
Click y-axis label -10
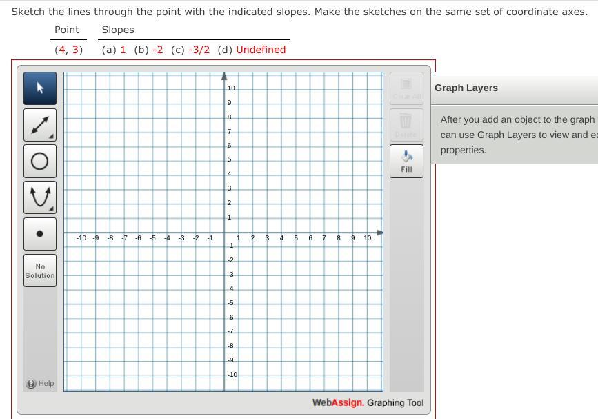point(232,375)
